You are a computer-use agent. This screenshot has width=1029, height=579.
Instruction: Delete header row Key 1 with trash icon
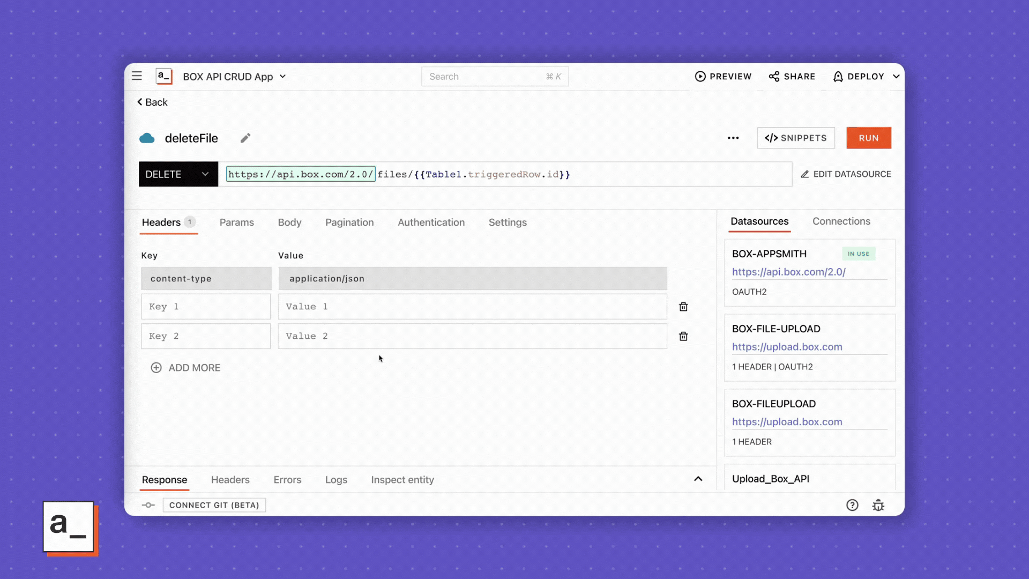tap(683, 307)
